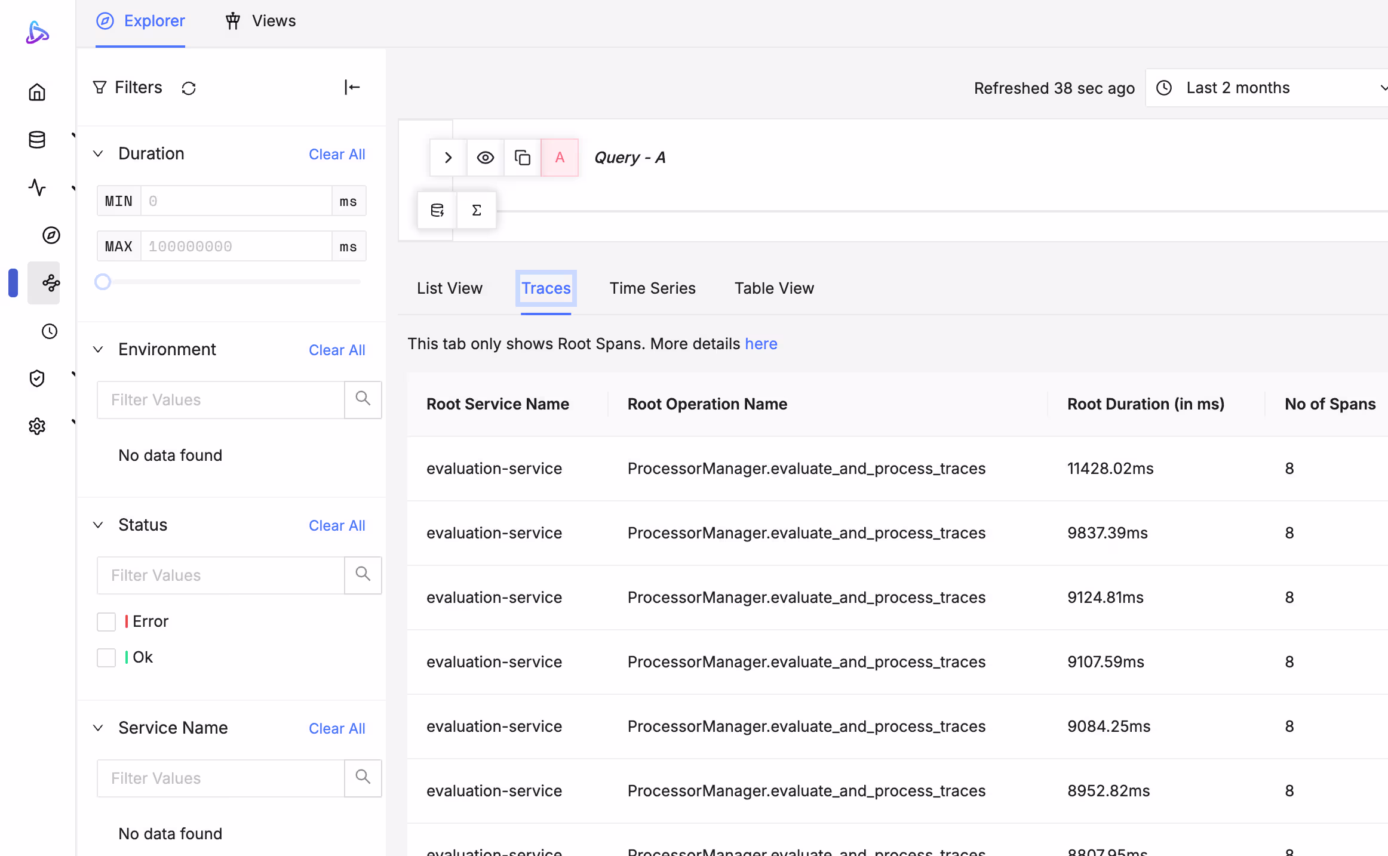
Task: Follow the 'here' more details link
Action: coord(760,344)
